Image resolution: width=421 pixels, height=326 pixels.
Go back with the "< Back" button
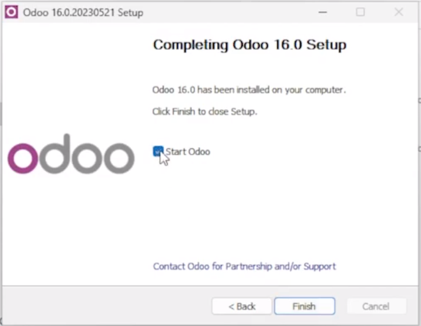[x=242, y=307]
